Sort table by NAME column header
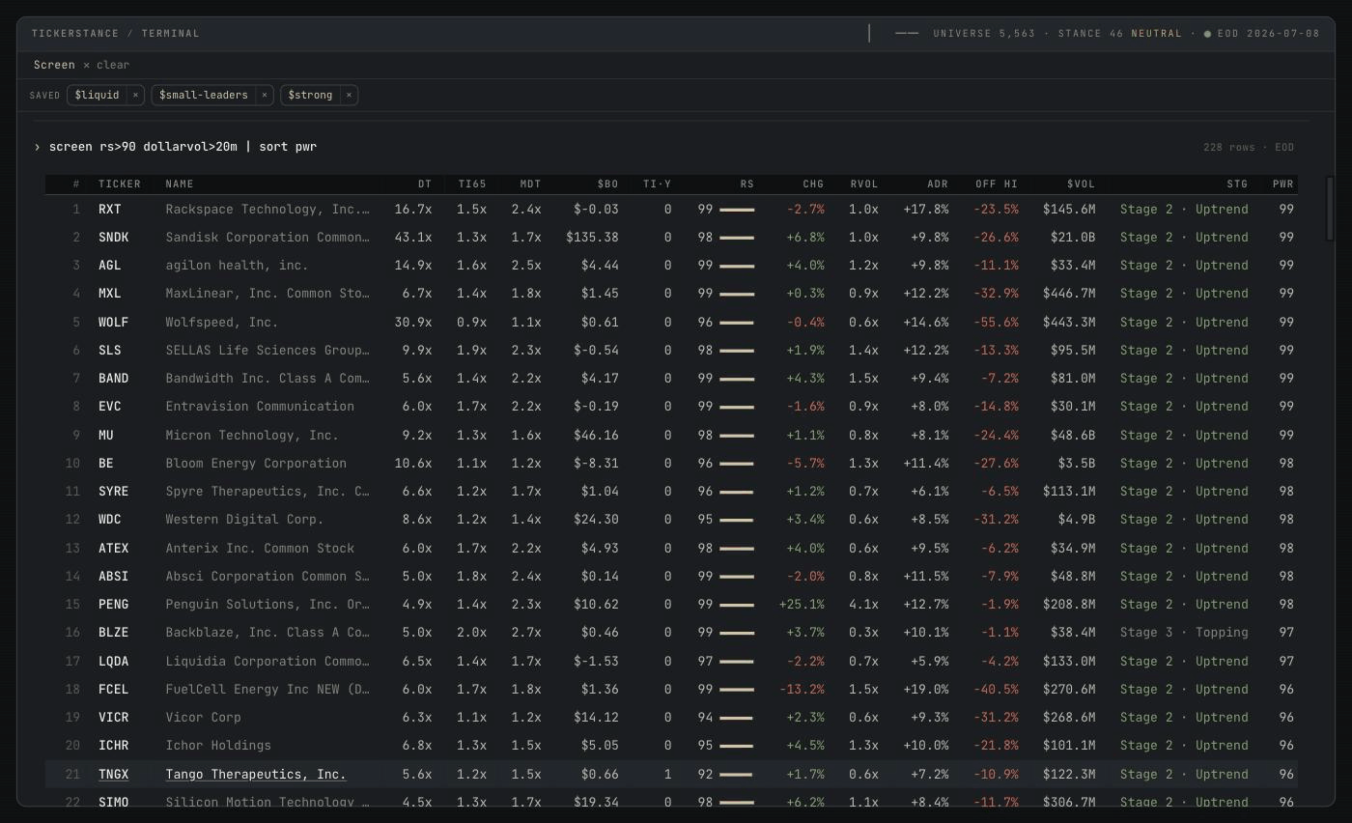This screenshot has width=1352, height=823. [180, 184]
